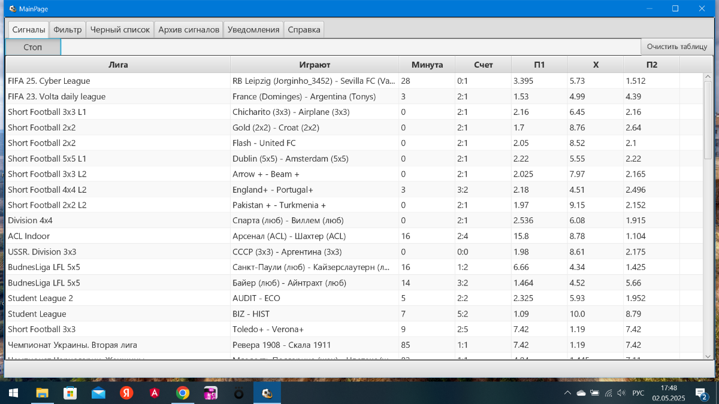The image size is (719, 404).
Task: Click the table scrollbar down arrow
Action: [x=708, y=356]
